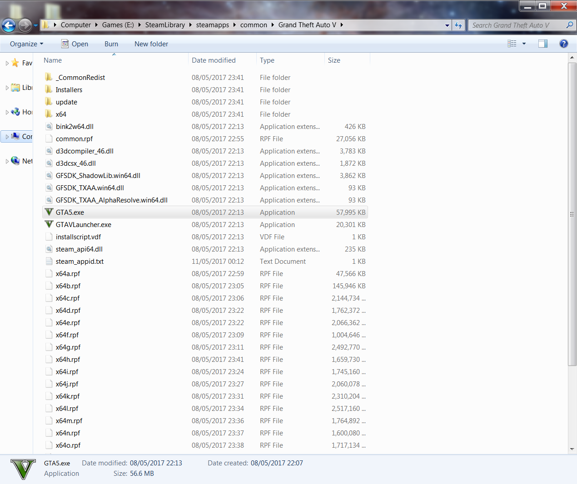Select the update folder icon

tap(49, 102)
